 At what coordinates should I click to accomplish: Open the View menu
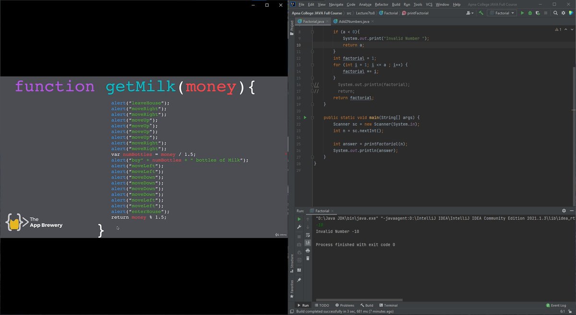tap(322, 4)
